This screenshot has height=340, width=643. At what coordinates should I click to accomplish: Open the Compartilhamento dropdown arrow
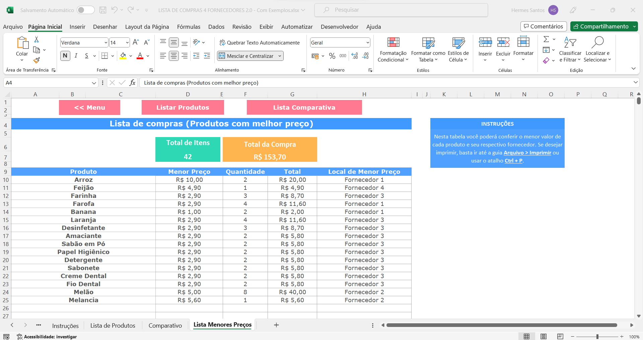click(x=634, y=26)
